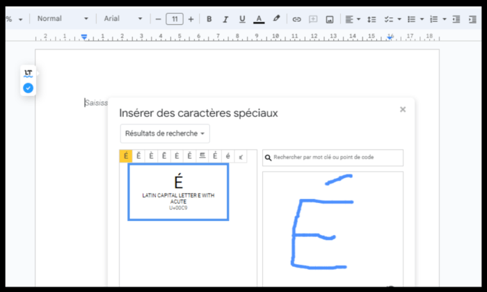Increase font size with plus button
The height and width of the screenshot is (292, 487).
coord(191,19)
